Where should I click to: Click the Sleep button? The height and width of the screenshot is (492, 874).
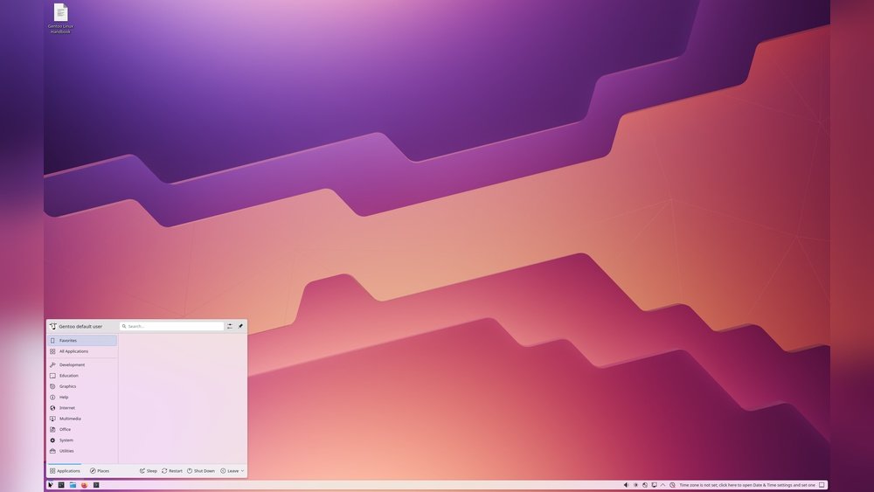click(x=149, y=471)
